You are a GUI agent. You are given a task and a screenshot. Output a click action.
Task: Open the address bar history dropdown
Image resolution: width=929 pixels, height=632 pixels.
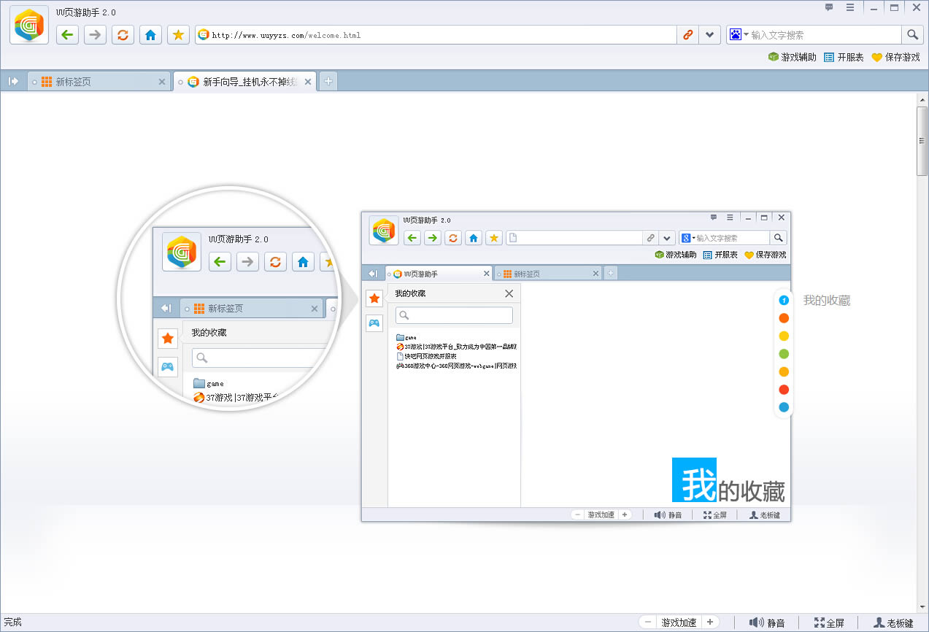tap(709, 35)
